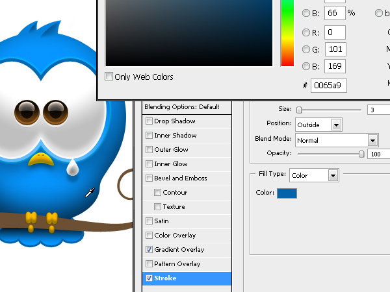The image size is (390, 292).
Task: Tick the Inner Shadow checkbox
Action: click(149, 136)
